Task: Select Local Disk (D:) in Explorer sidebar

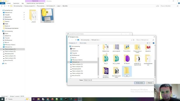Action: [10, 51]
